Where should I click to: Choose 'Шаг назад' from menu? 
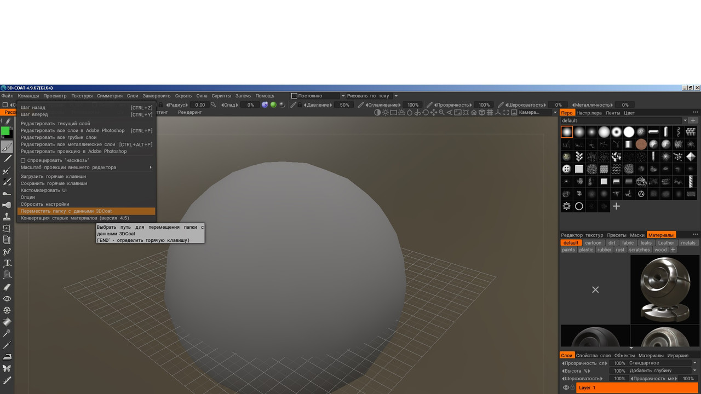click(86, 108)
